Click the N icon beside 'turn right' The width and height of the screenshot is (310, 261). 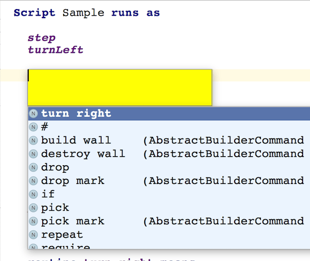click(33, 113)
